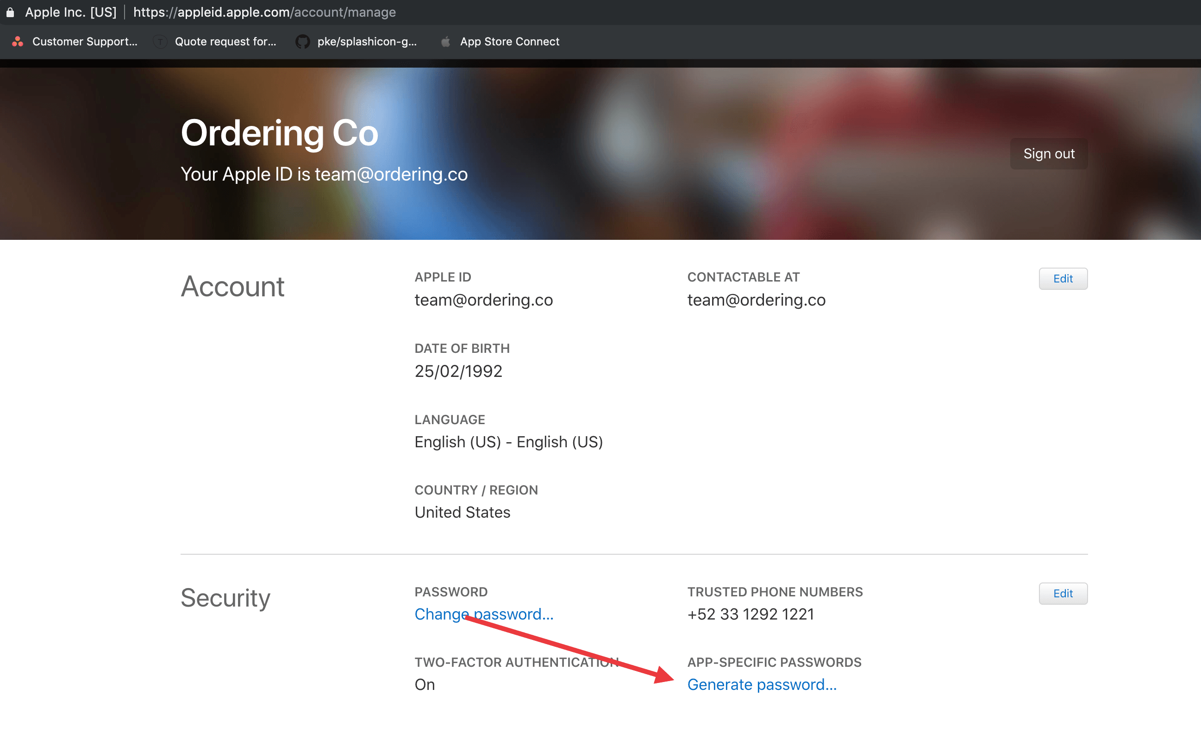Click the date of birth value 25/02/1992
1201x739 pixels.
(x=458, y=371)
